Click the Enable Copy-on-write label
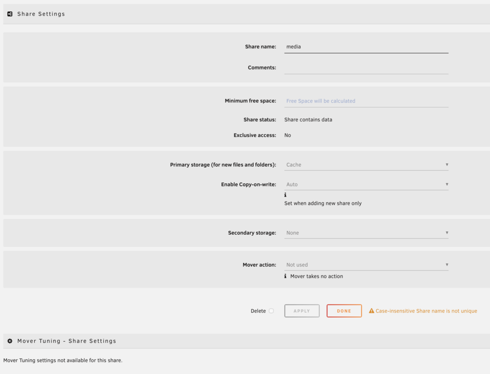The image size is (490, 374). click(x=248, y=184)
